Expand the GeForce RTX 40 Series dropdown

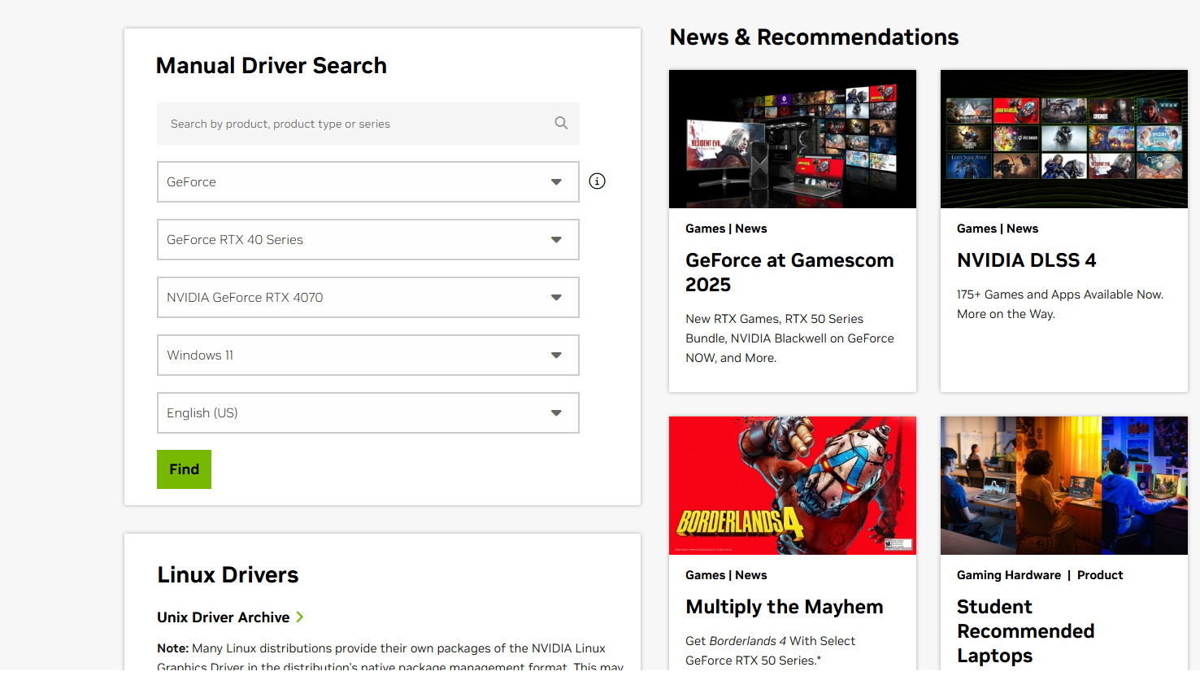point(367,240)
